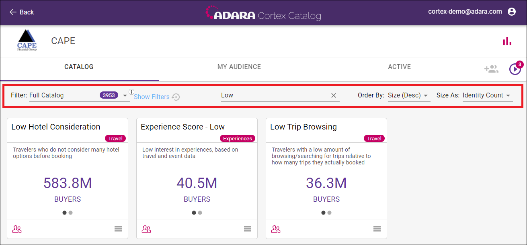Click the audience icon on Low Hotel Consideration card
527x245 pixels.
click(17, 229)
